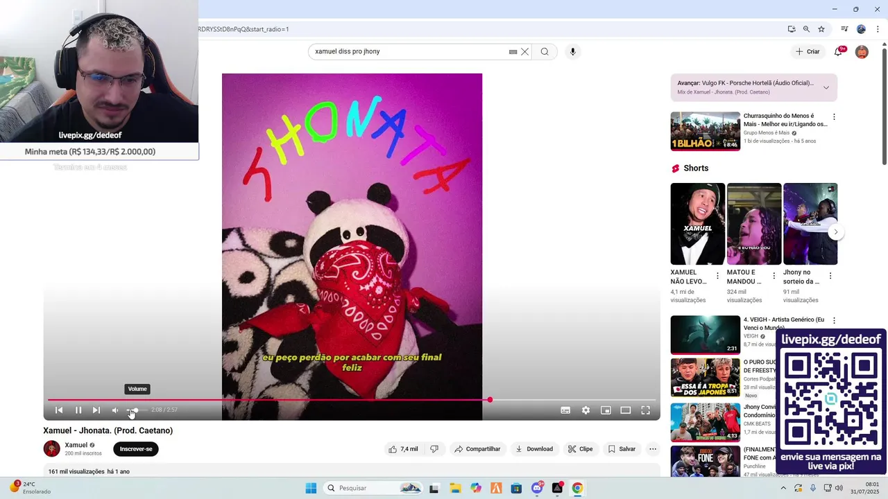Show next Shorts with the arrow
Screen dimensions: 888x499
pyautogui.click(x=835, y=232)
